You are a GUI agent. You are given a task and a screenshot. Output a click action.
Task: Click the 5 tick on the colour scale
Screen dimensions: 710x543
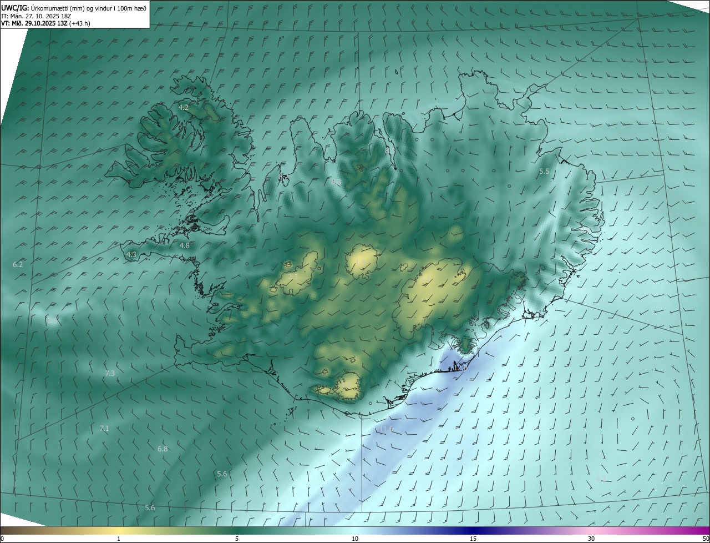coord(237,539)
